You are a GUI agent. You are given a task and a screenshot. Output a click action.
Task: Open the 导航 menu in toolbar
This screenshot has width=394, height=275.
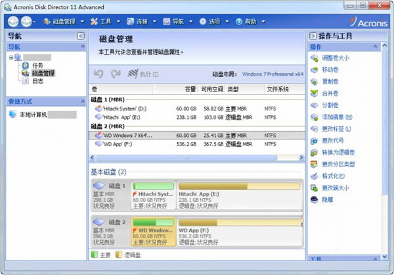[178, 22]
